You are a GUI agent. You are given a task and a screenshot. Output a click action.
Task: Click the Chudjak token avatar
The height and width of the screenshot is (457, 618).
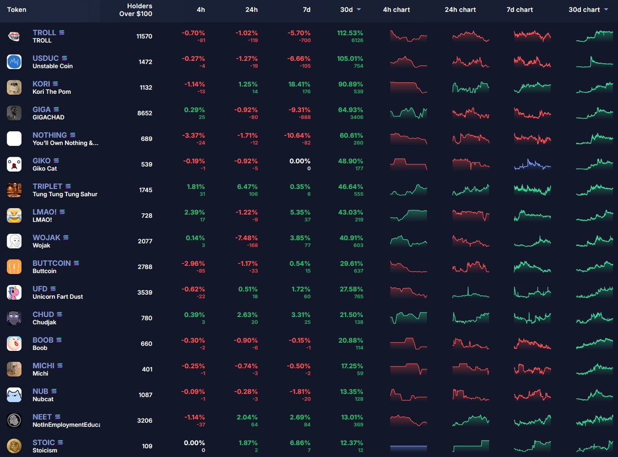14,318
